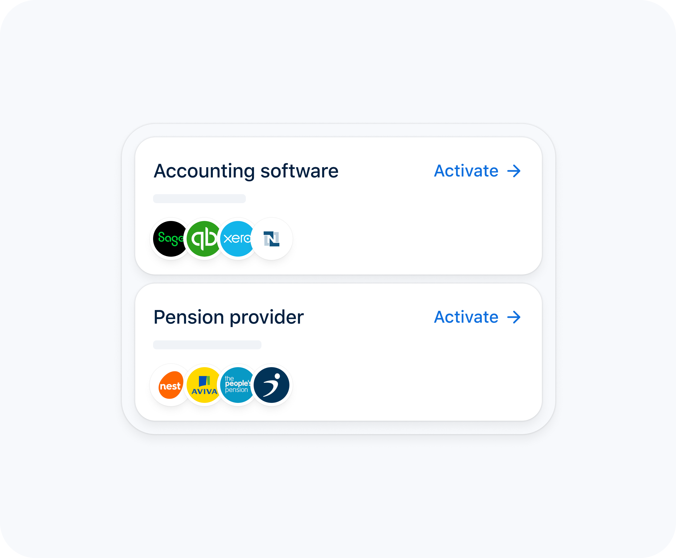
Task: Select the QuickBooks green logo
Action: (x=204, y=239)
